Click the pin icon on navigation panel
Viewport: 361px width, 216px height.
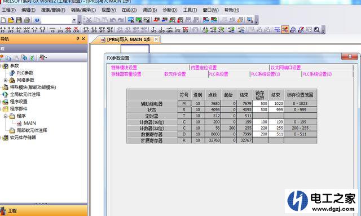78,39
